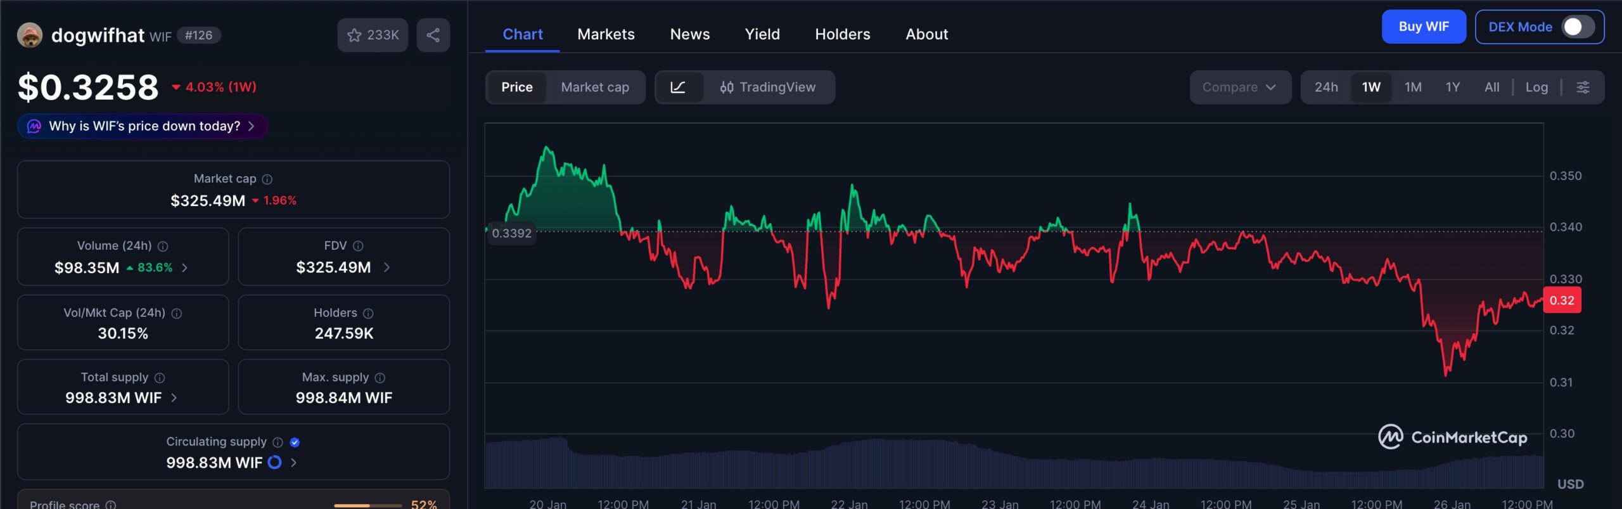Image resolution: width=1622 pixels, height=509 pixels.
Task: Click the Market cap info icon
Action: [x=267, y=179]
